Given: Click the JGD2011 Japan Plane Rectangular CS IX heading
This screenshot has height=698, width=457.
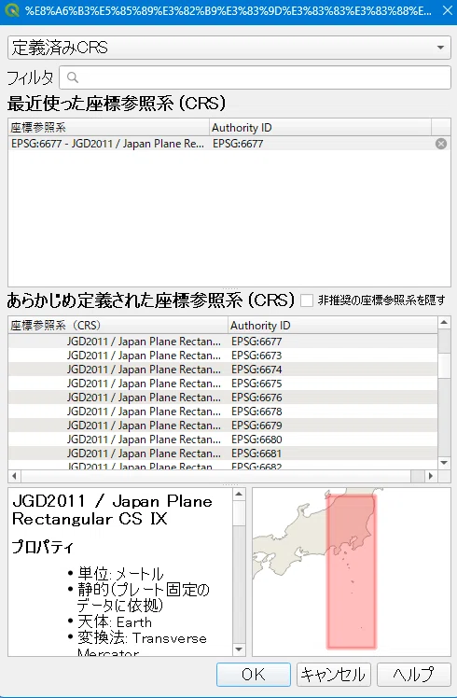Looking at the screenshot, I should point(112,510).
